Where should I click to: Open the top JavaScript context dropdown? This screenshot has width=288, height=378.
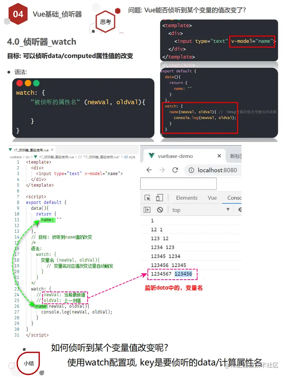tap(201, 210)
